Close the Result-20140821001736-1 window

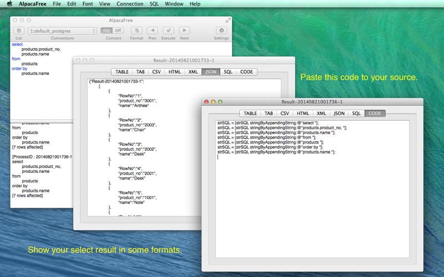click(206, 102)
